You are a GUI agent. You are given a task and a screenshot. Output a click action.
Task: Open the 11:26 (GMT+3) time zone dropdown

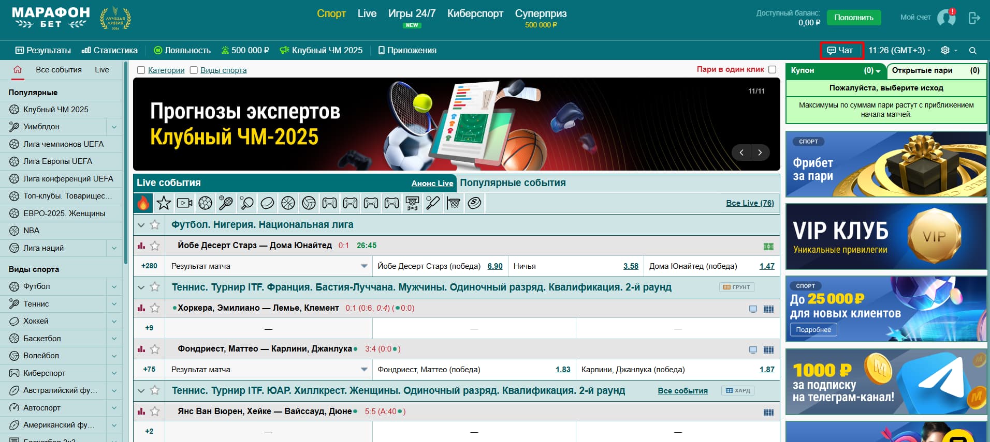(899, 50)
